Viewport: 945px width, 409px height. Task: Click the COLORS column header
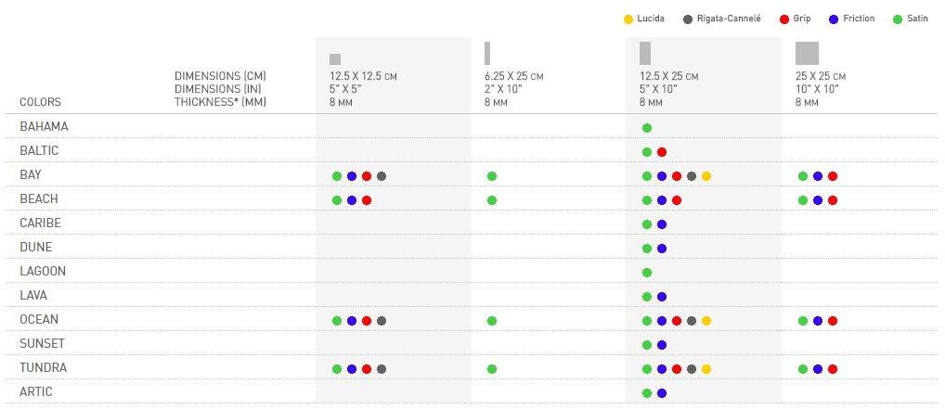(x=40, y=102)
